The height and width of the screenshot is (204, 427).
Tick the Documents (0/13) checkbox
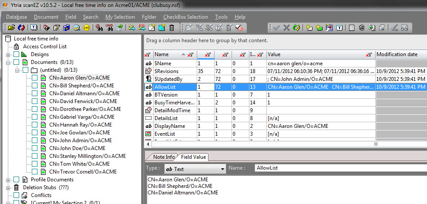[x=17, y=62]
